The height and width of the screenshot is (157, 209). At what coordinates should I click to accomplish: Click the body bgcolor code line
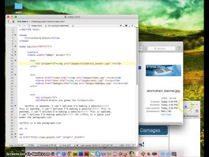35,47
